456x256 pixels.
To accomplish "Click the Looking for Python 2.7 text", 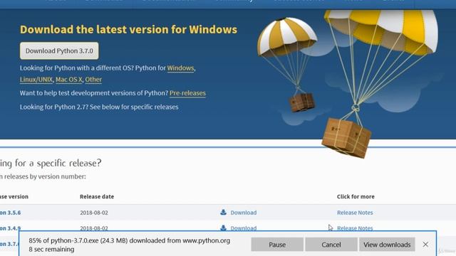I will 99,107.
